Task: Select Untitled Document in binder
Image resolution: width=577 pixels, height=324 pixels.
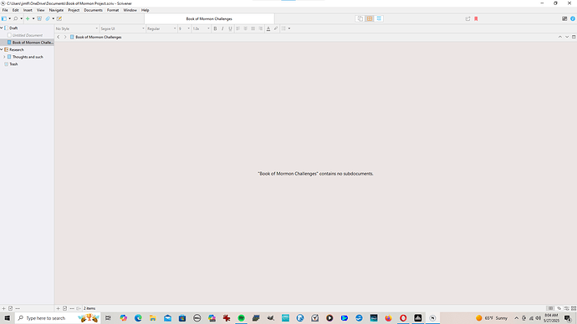Action: [x=27, y=35]
